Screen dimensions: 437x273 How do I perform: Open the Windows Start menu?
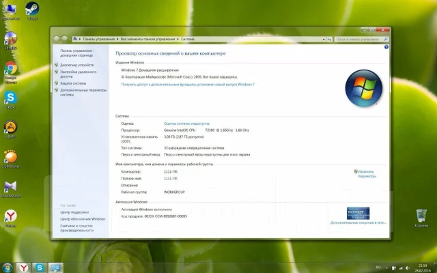8,268
